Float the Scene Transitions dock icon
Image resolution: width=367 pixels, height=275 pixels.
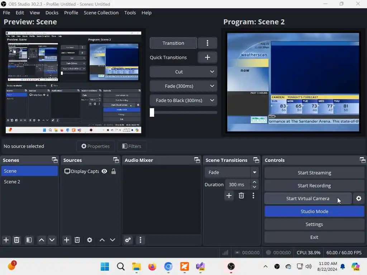pyautogui.click(x=256, y=160)
